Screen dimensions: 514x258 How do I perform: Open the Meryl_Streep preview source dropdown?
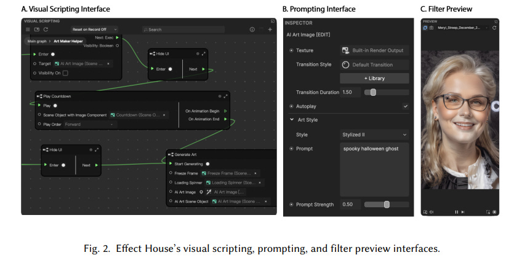click(462, 28)
